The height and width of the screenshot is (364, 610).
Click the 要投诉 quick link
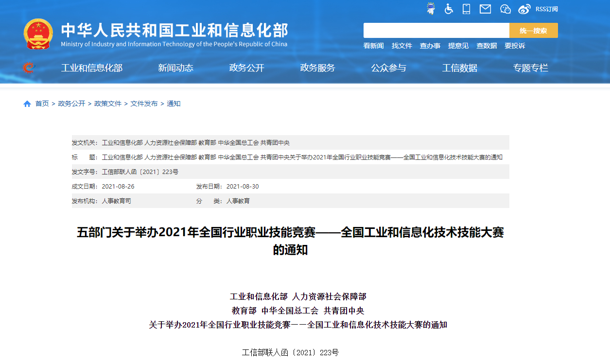coord(515,46)
